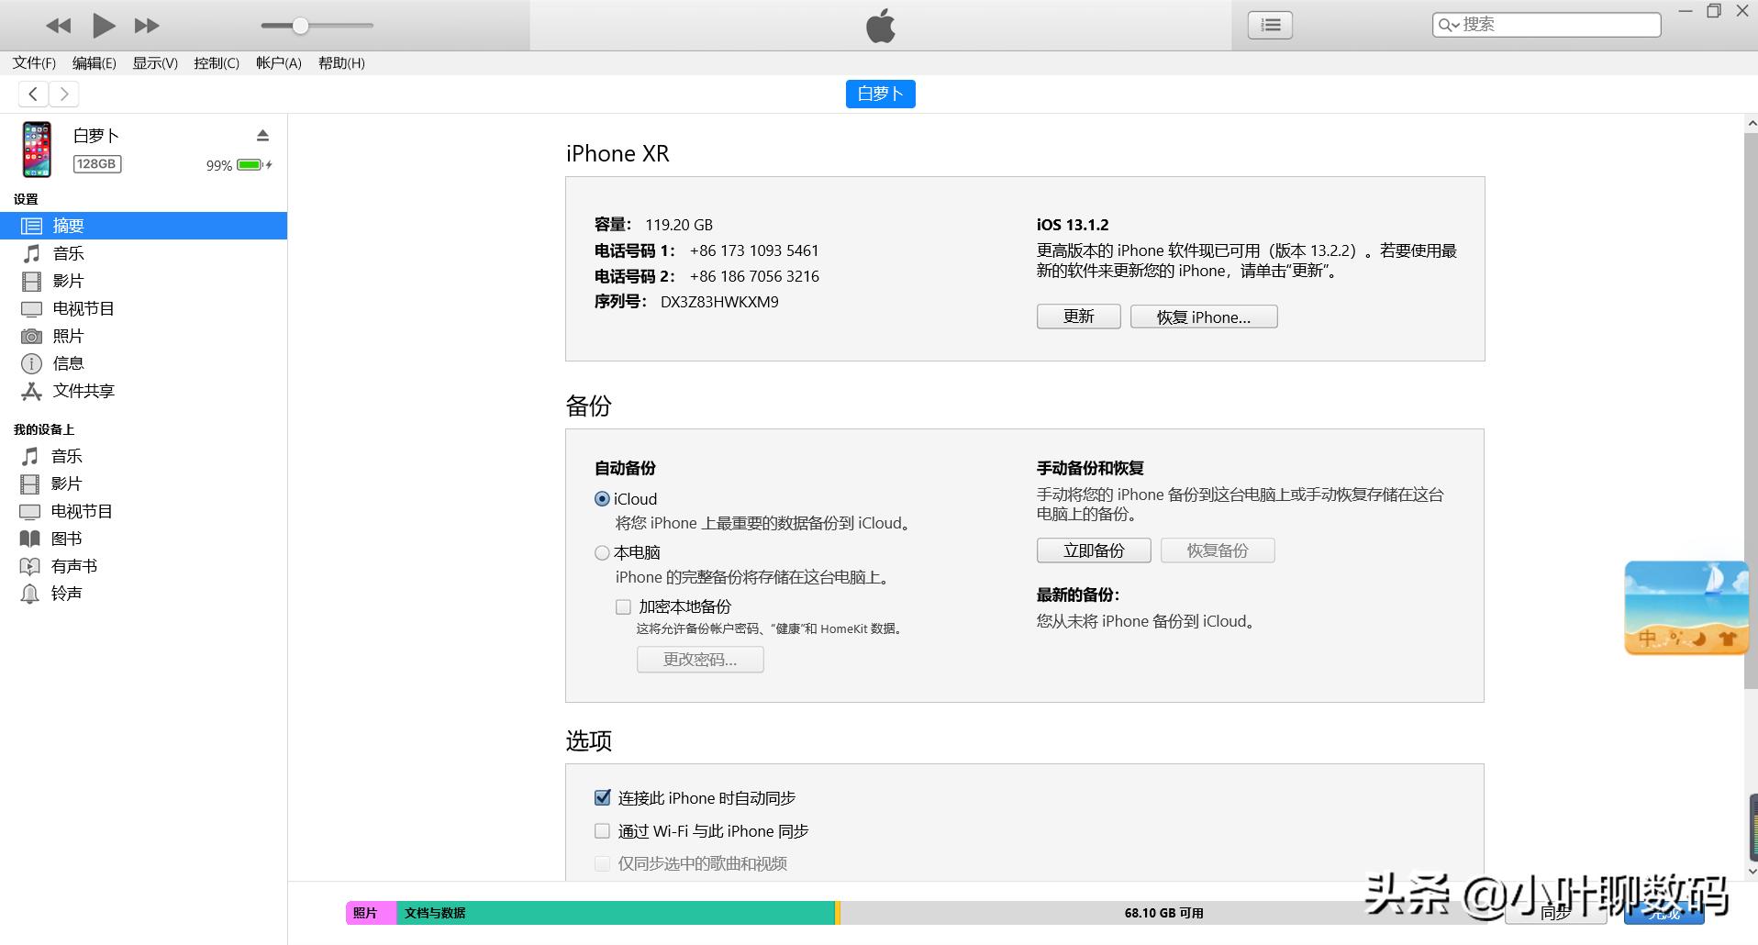Click the play button in playback controls

104,26
